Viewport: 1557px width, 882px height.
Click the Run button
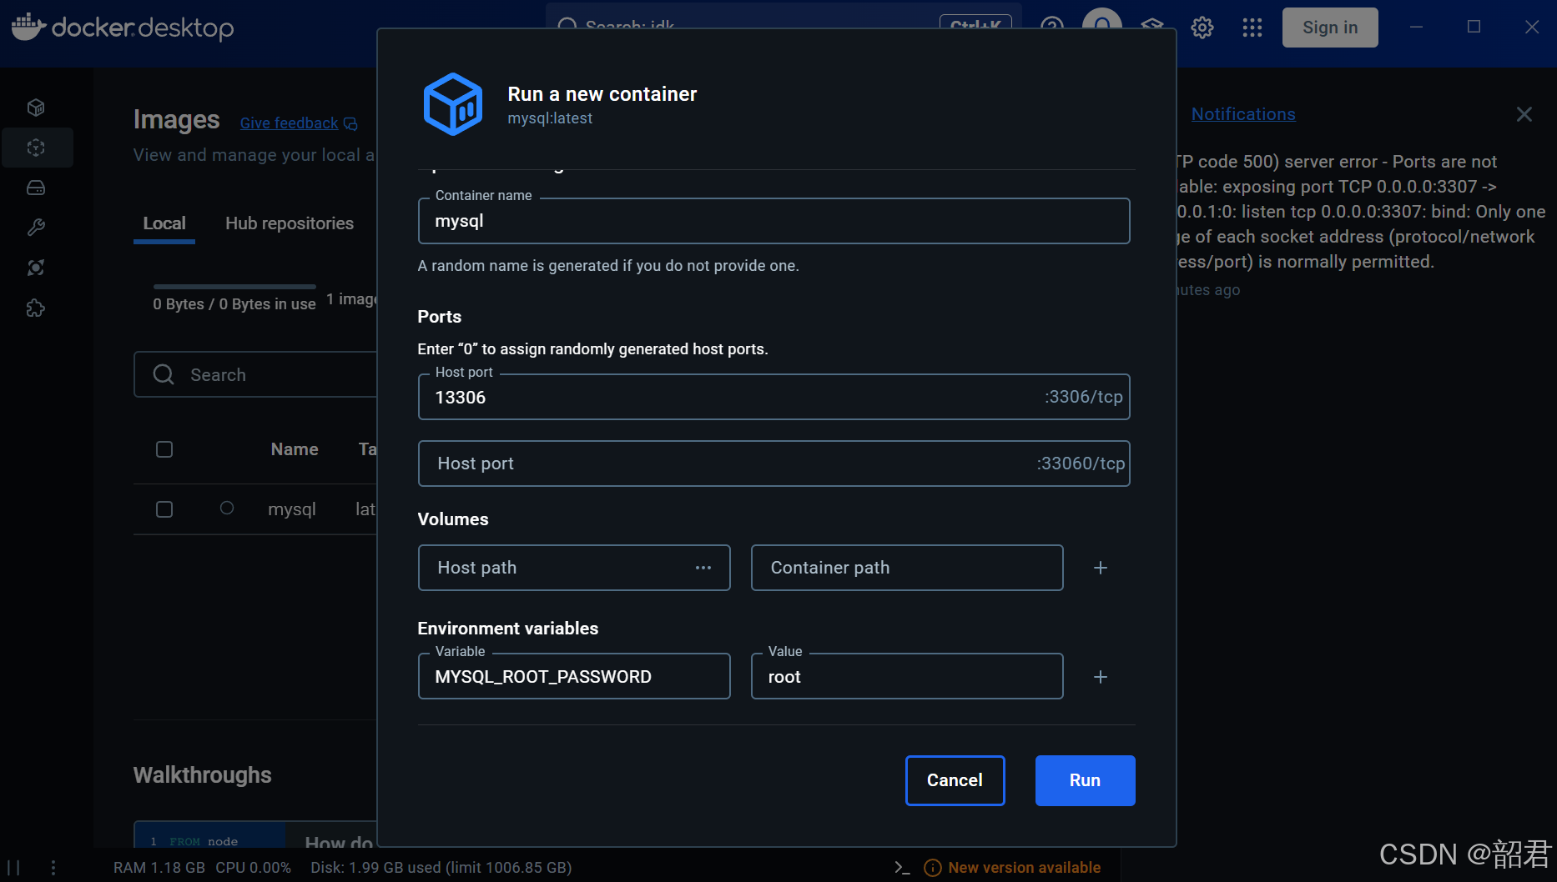pos(1085,780)
